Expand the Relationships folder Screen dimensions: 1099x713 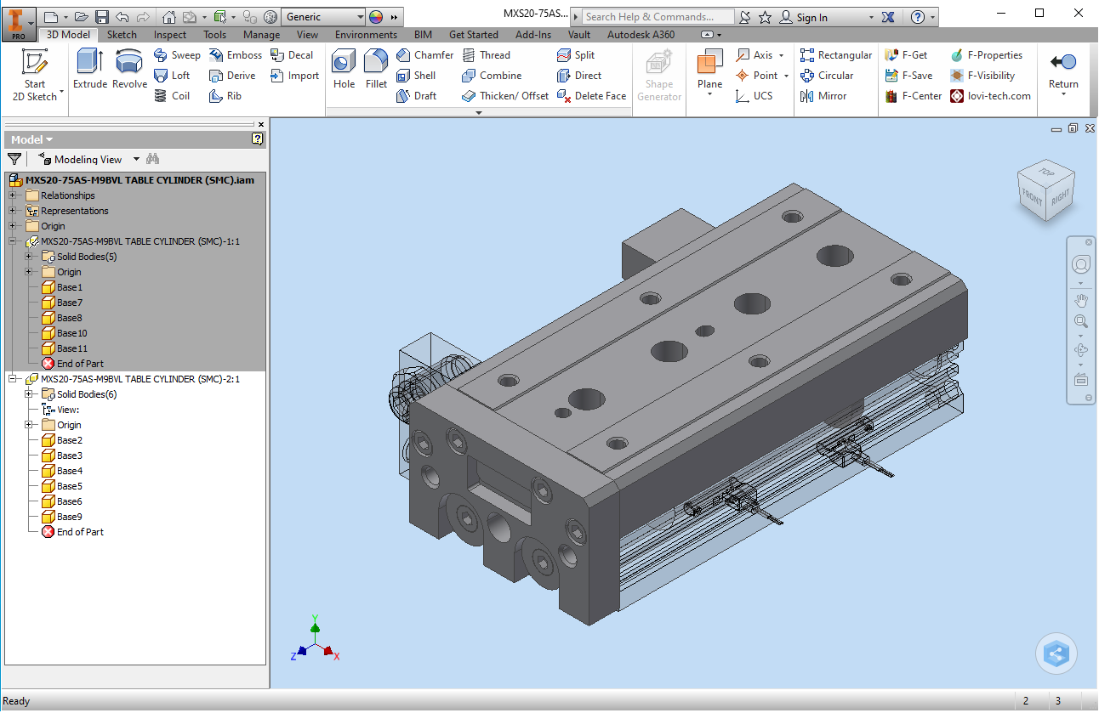tap(13, 195)
